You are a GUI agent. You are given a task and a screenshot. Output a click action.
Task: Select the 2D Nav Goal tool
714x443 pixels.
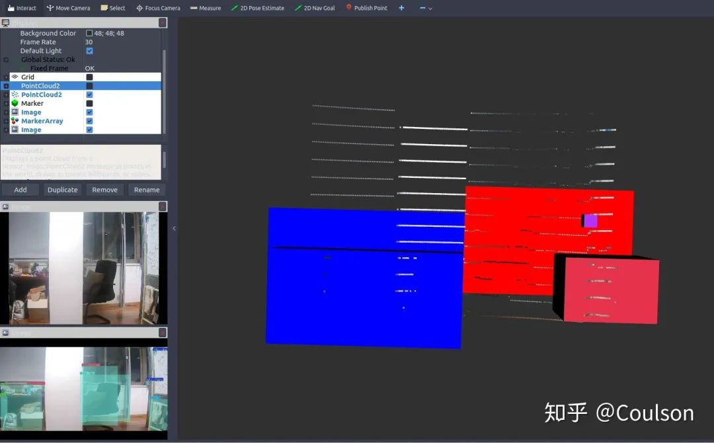pyautogui.click(x=315, y=8)
